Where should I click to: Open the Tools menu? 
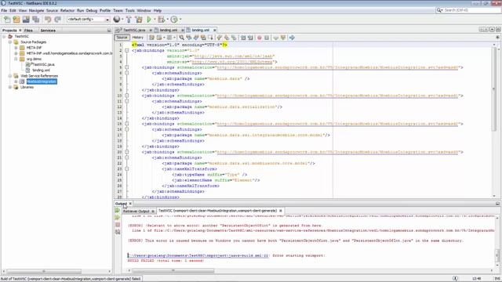pyautogui.click(x=129, y=10)
